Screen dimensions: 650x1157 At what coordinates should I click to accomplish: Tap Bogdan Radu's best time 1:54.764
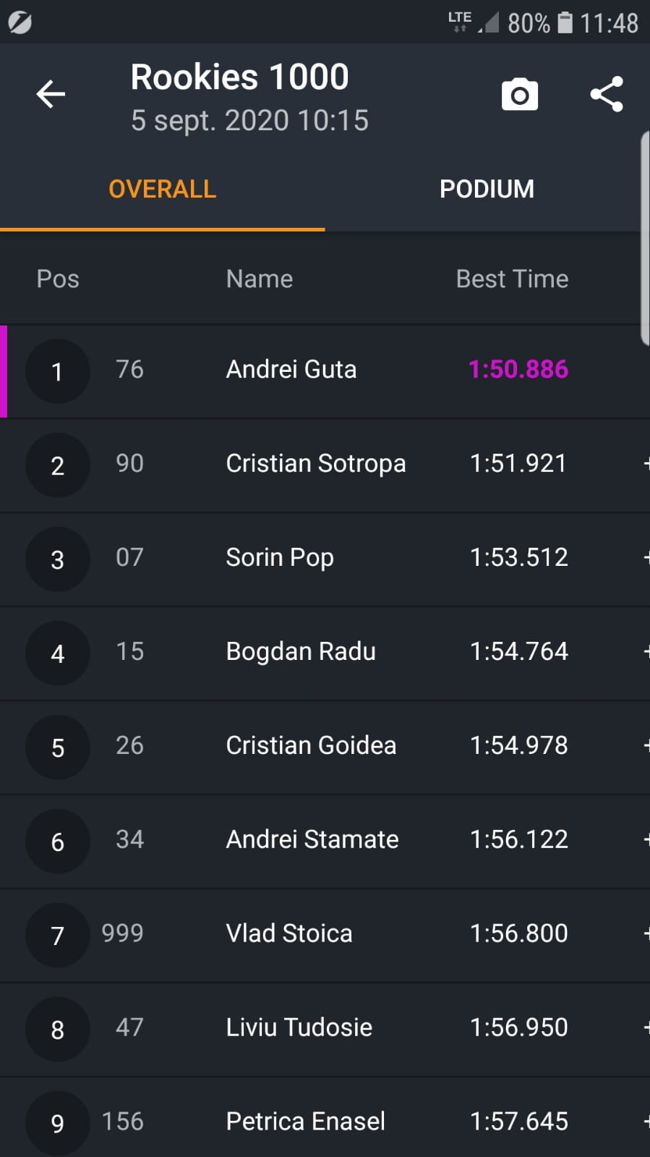pos(518,651)
